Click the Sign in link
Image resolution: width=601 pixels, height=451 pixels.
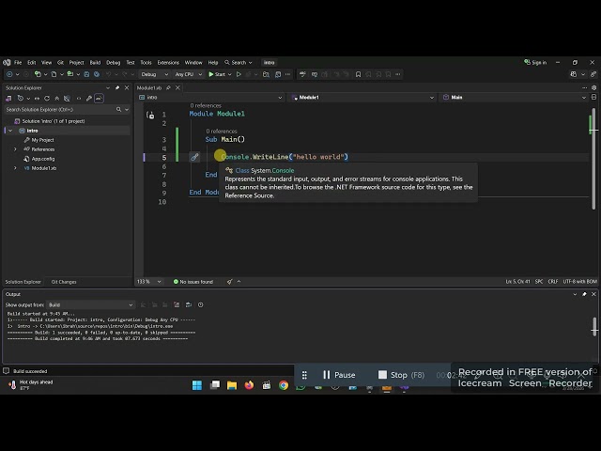(535, 63)
